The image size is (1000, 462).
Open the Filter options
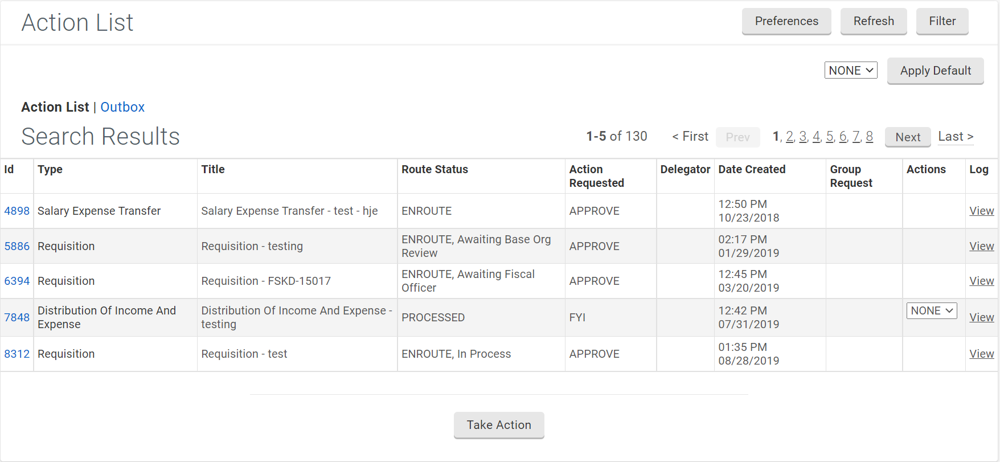click(942, 21)
